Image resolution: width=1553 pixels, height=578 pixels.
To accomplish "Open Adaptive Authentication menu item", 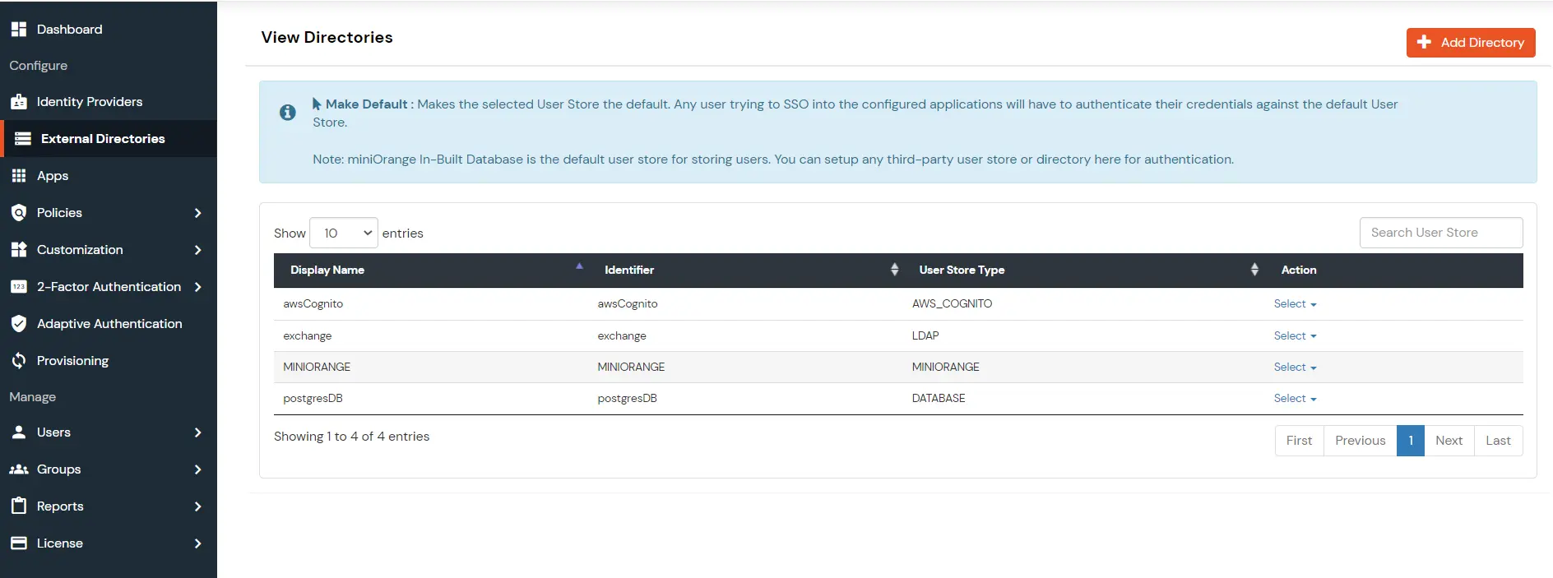I will click(x=109, y=324).
